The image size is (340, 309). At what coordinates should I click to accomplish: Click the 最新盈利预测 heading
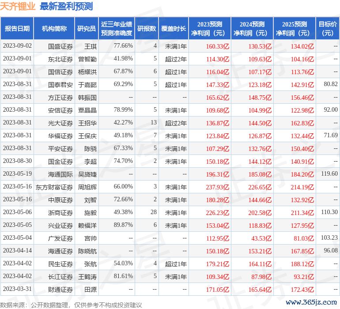click(x=66, y=6)
